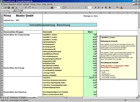The height and width of the screenshot is (102, 140).
Task: Click the vertical scrollbar up arrow
Action: (x=139, y=13)
